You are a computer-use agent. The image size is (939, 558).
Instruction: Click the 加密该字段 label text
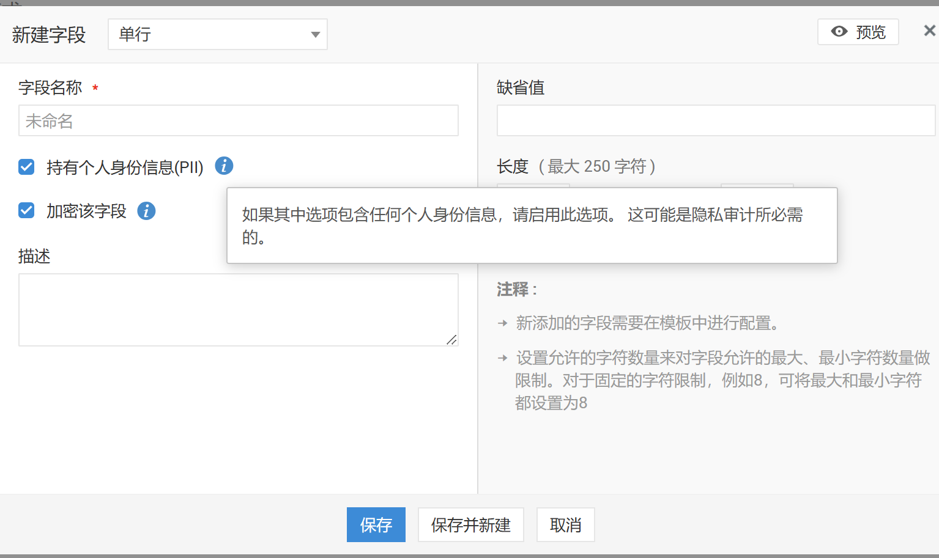86,211
